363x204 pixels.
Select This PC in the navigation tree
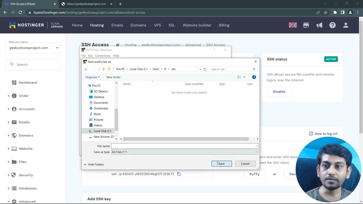96,86
